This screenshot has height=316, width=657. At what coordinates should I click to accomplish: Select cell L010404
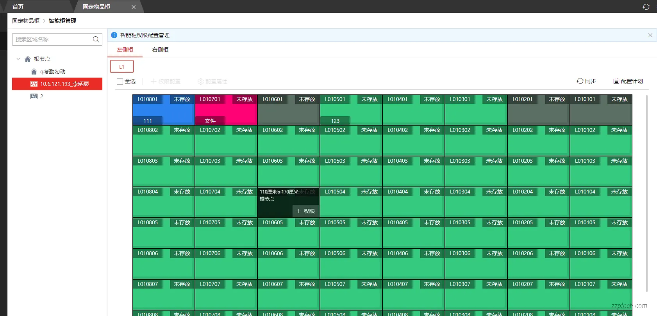(x=414, y=202)
